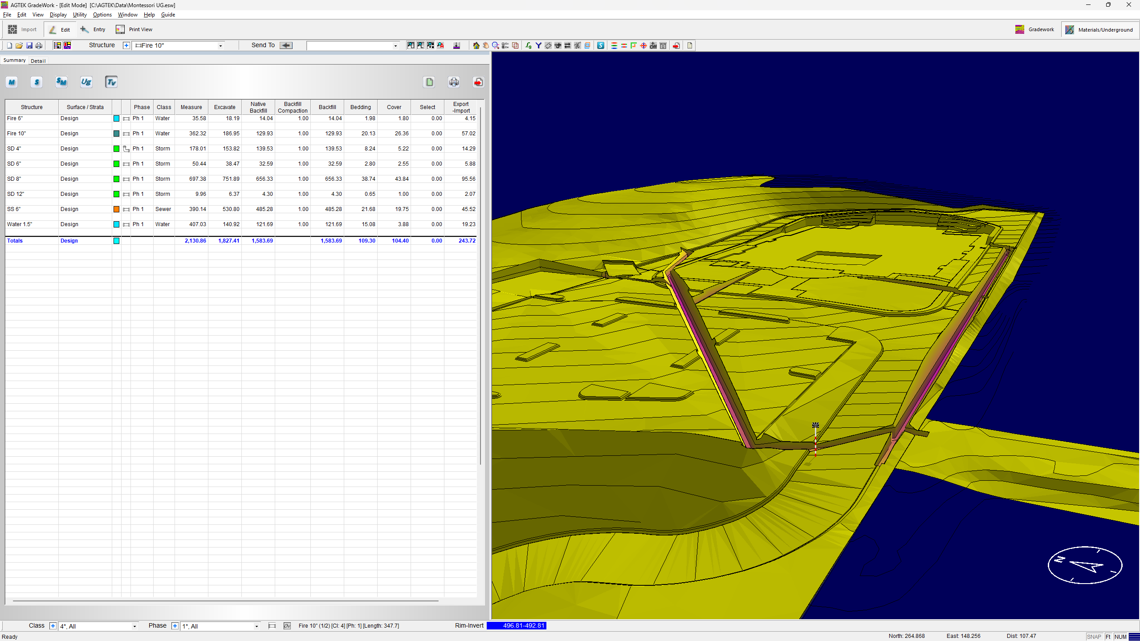Select the pan hand tool
The width and height of the screenshot is (1140, 641).
pyautogui.click(x=486, y=45)
